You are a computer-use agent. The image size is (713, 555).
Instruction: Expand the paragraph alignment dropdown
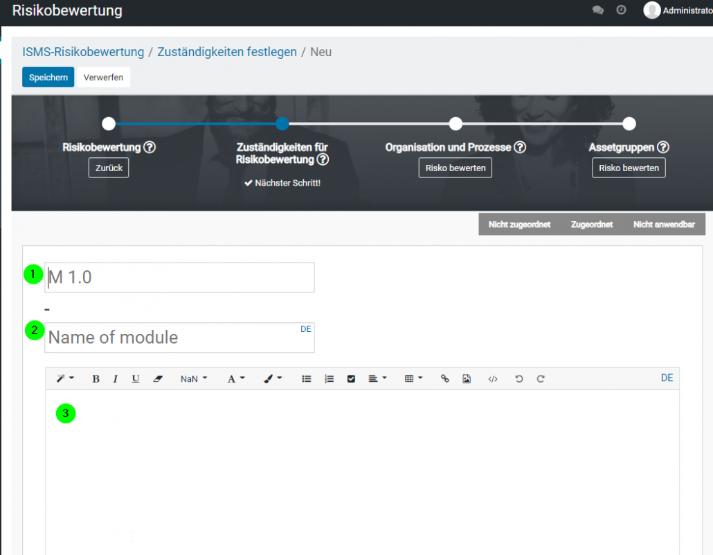click(x=377, y=379)
